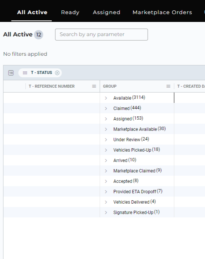Sort by T - REFERENCE NUMBER column header
Image resolution: width=205 pixels, height=259 pixels.
52,86
